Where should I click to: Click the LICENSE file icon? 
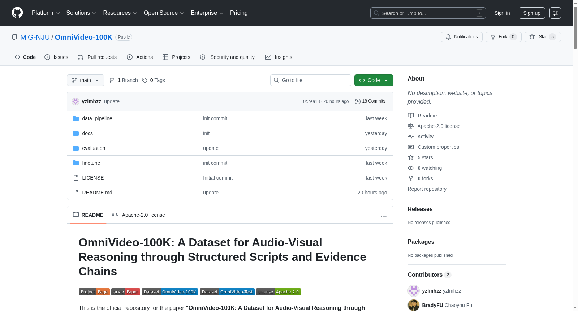[76, 178]
